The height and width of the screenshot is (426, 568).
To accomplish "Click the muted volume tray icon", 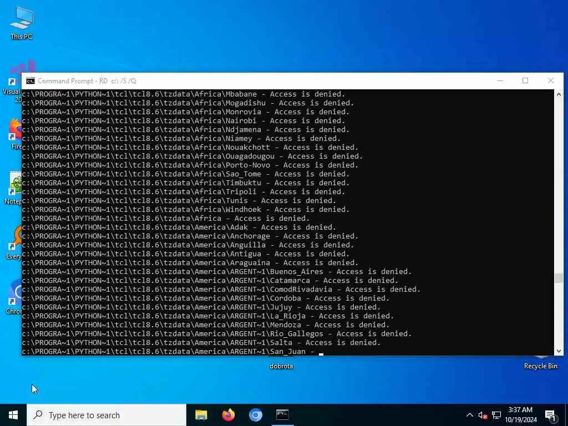I will (x=483, y=415).
